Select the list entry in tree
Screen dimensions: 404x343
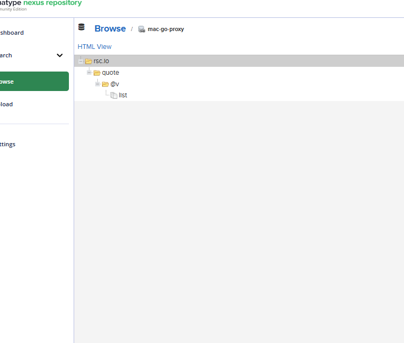123,95
